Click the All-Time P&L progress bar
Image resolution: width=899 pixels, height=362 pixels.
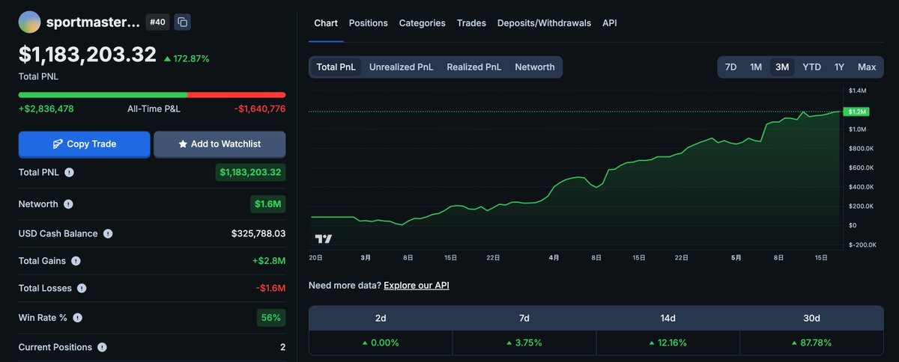point(152,95)
